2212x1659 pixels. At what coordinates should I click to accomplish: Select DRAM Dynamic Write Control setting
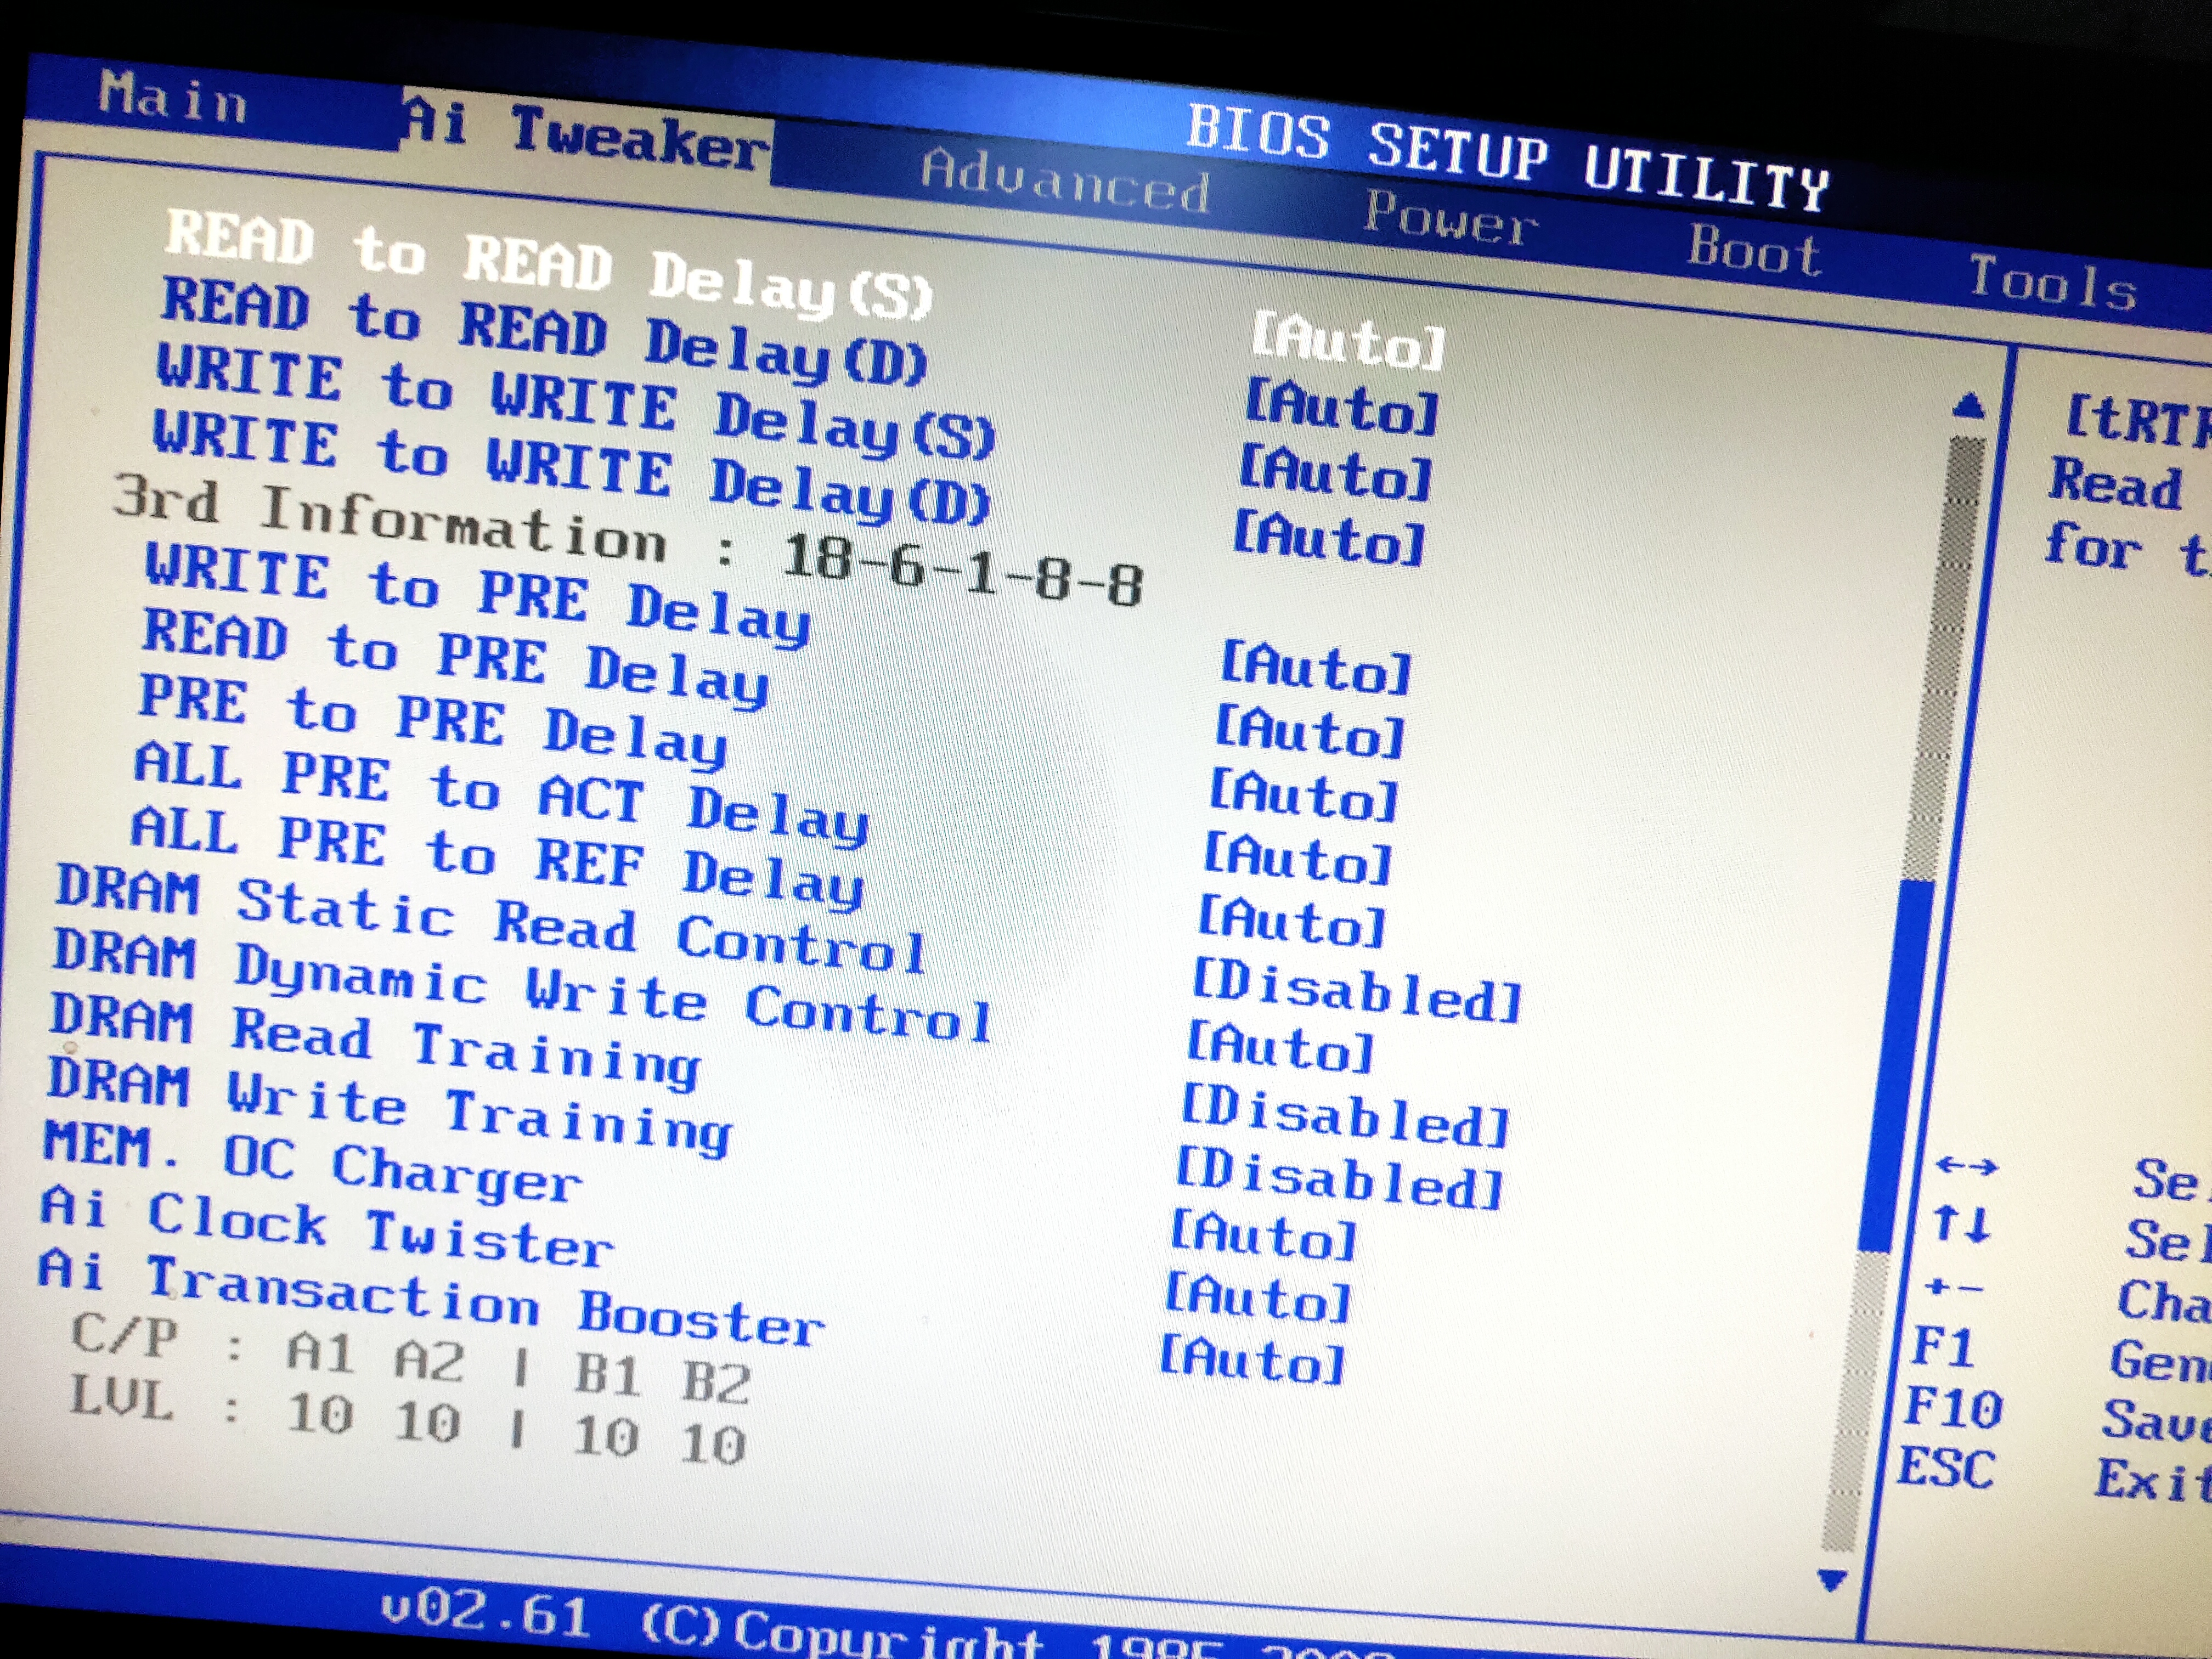521,985
